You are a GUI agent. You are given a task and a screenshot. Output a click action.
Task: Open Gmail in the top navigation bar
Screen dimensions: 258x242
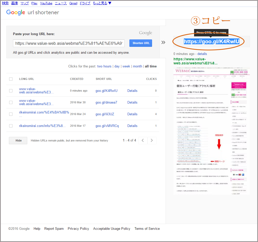(x=73, y=3)
